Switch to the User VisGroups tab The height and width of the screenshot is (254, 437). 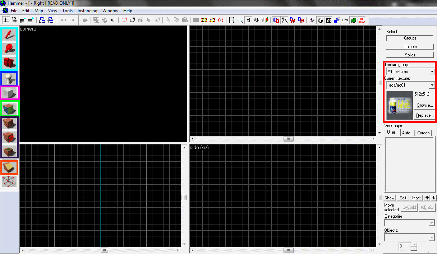tap(391, 132)
